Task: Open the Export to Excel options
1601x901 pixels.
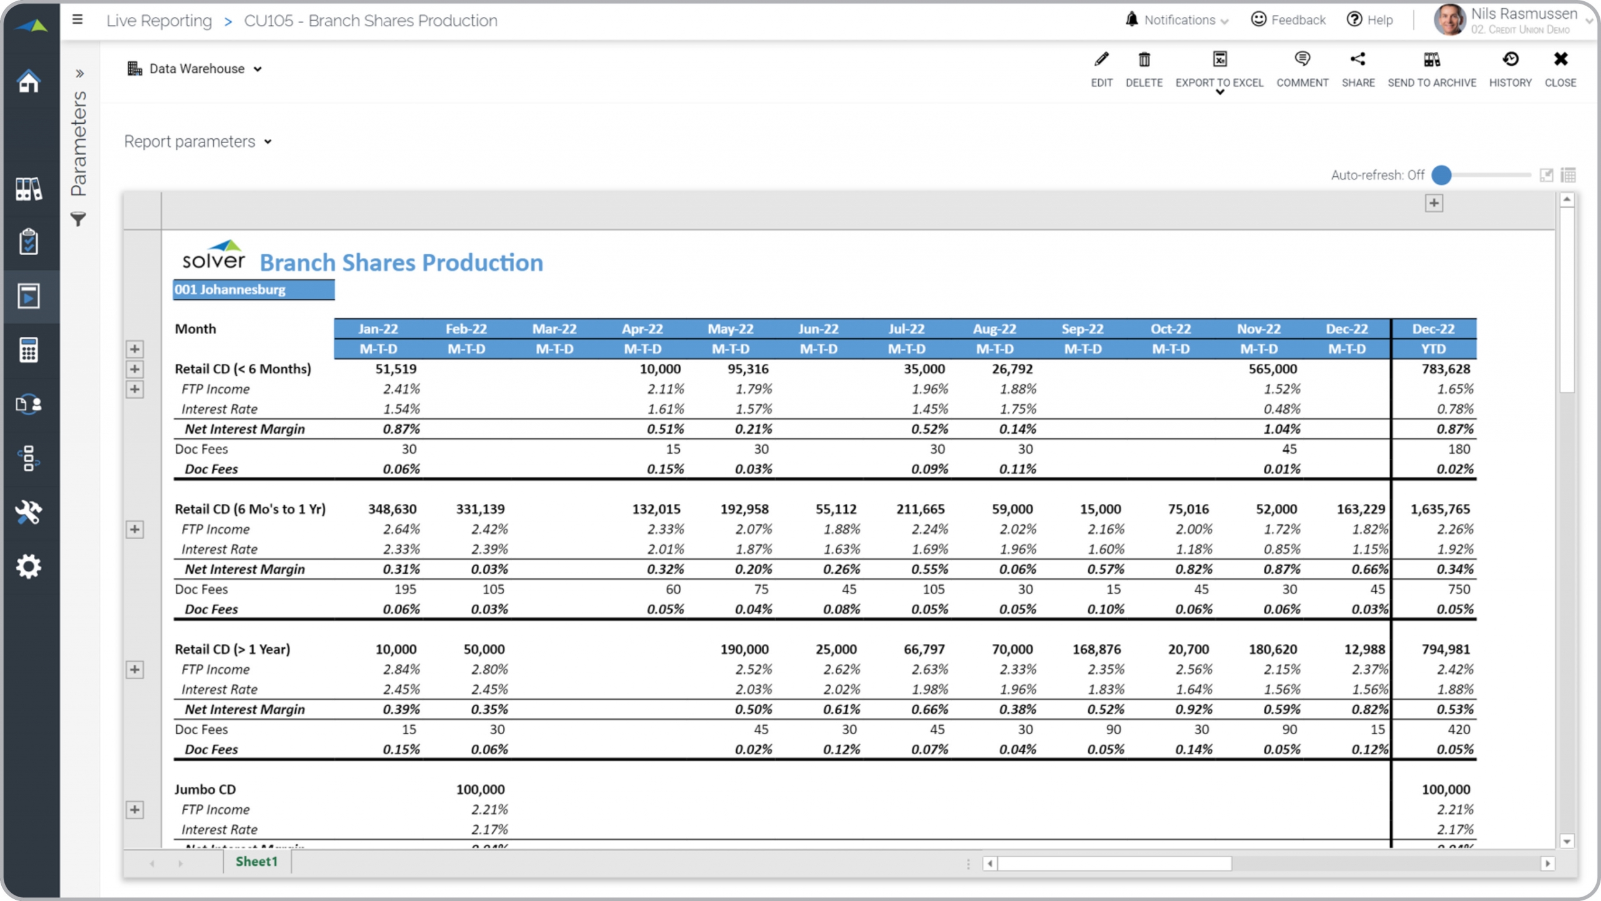Action: click(x=1219, y=92)
